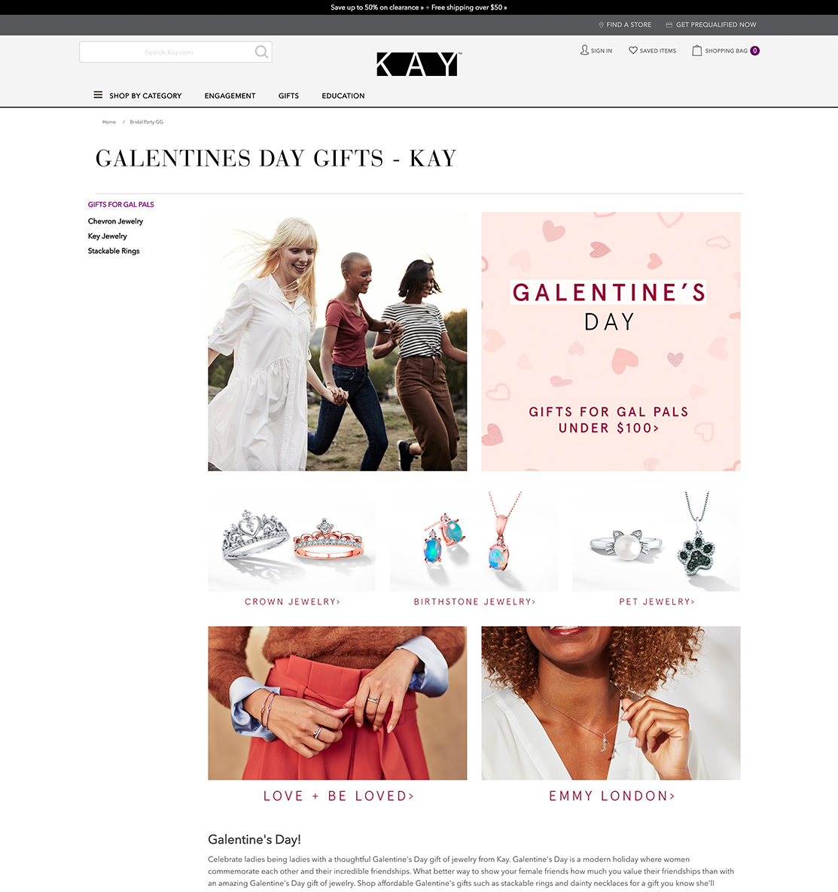Expand Shop By Category menu
The image size is (838, 892).
(x=145, y=96)
